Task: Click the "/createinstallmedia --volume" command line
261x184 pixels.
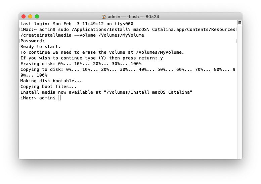Action: point(82,35)
